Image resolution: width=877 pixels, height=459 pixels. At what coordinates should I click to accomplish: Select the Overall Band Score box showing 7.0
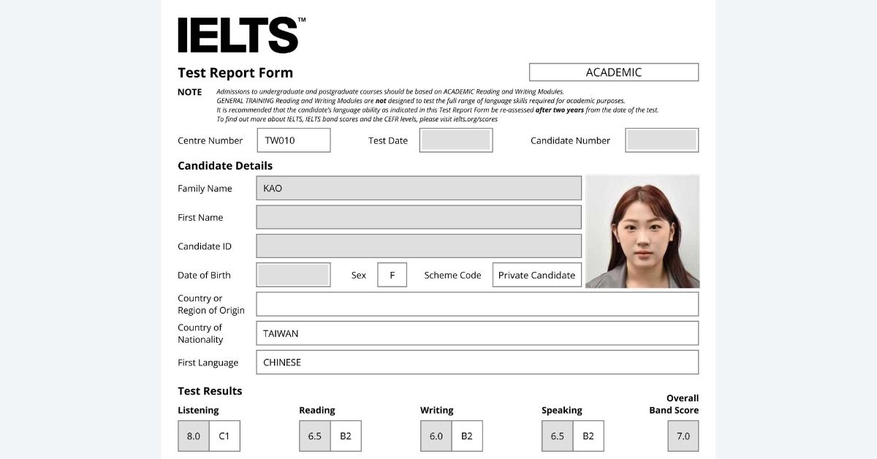coord(683,436)
